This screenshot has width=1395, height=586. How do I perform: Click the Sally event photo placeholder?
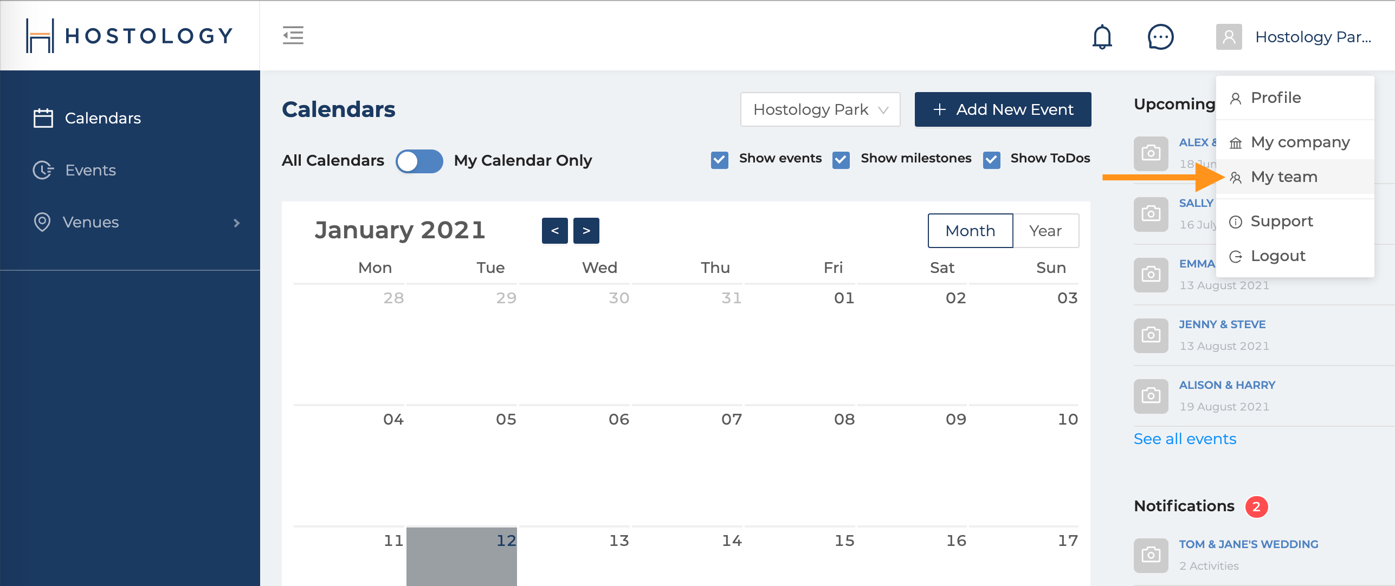1151,214
